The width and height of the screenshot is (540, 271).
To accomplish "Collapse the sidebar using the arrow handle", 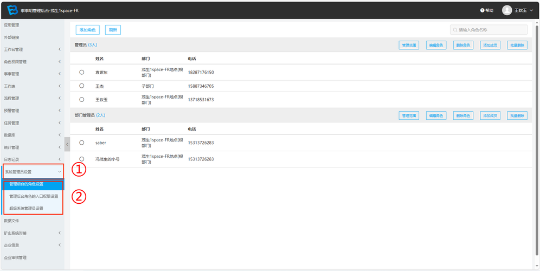I will click(x=67, y=144).
